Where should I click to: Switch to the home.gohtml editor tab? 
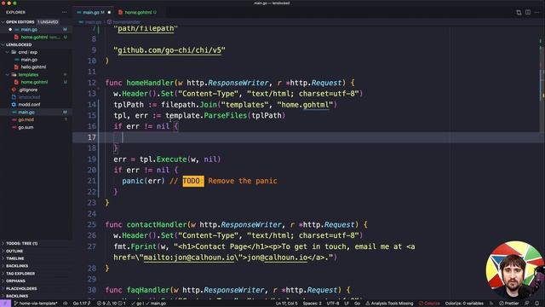coord(138,12)
